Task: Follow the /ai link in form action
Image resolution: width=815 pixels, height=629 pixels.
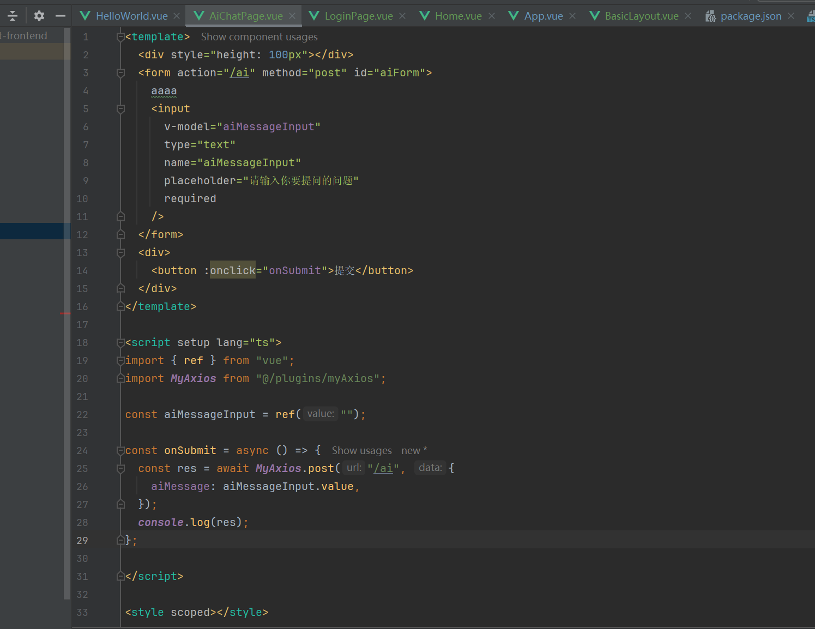Action: tap(239, 73)
